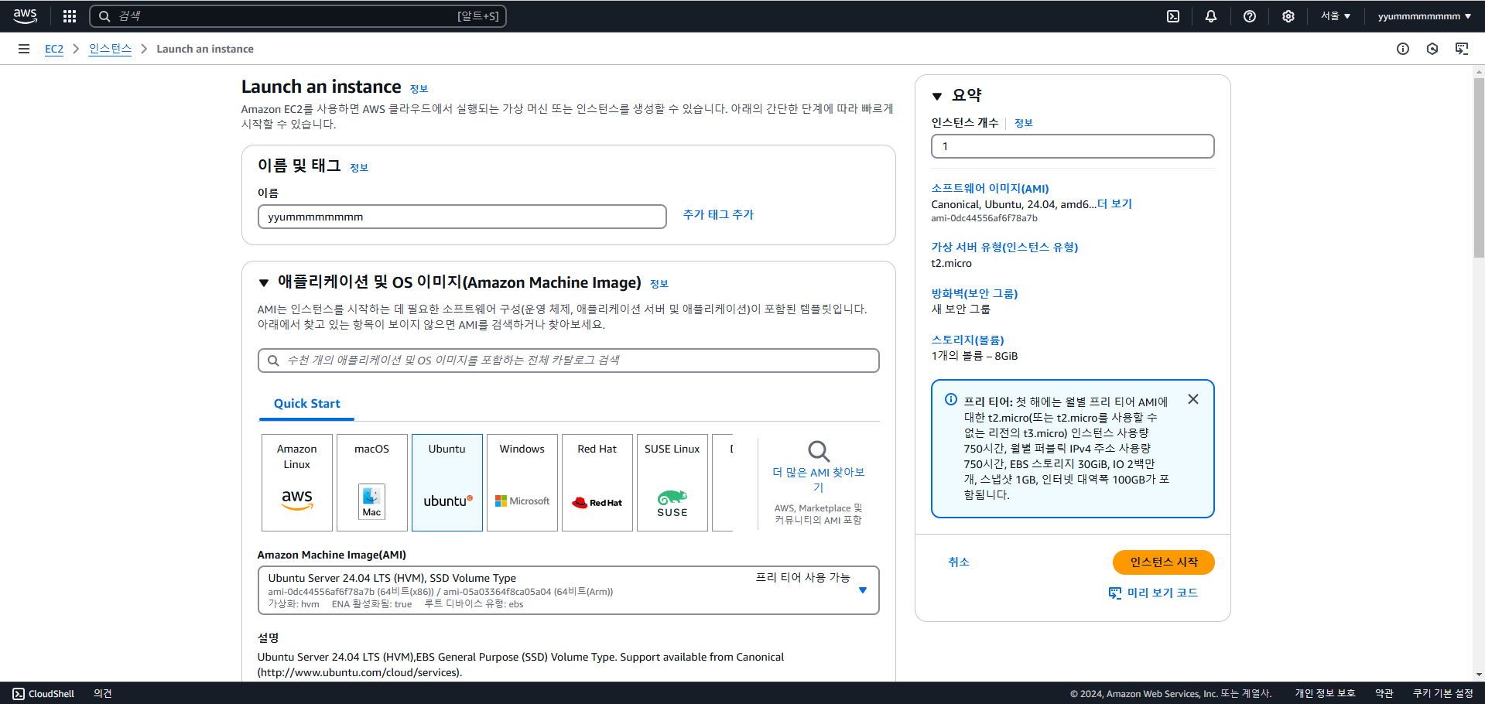Switch to the Quick Start tab
Image resolution: width=1485 pixels, height=704 pixels.
[x=307, y=404]
